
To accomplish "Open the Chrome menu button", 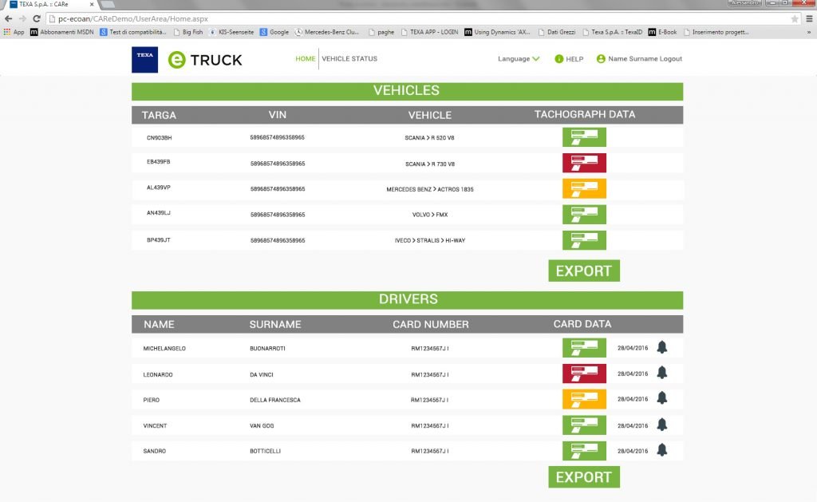I will [x=808, y=18].
